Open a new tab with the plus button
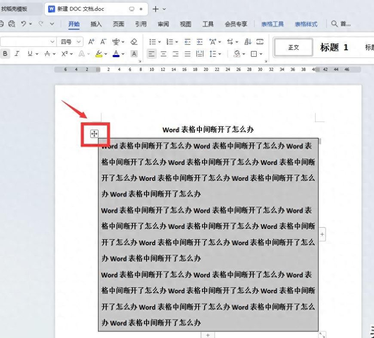Screen dimensions: 374x338 [x=156, y=9]
